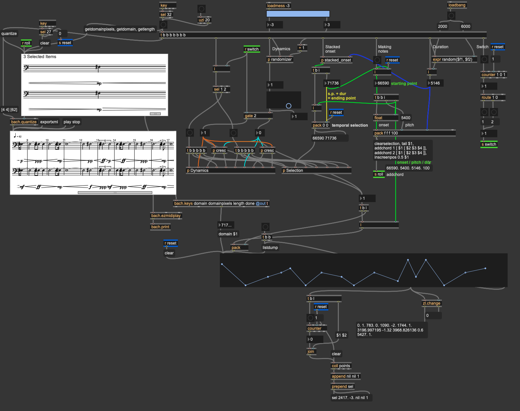Image resolution: width=520 pixels, height=411 pixels.
Task: Trigger the bang button under loadbang
Action: tap(451, 16)
